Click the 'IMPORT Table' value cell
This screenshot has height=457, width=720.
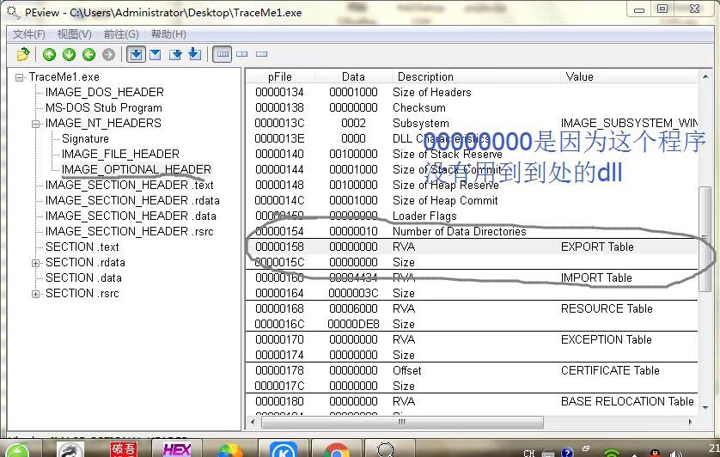pyautogui.click(x=596, y=277)
